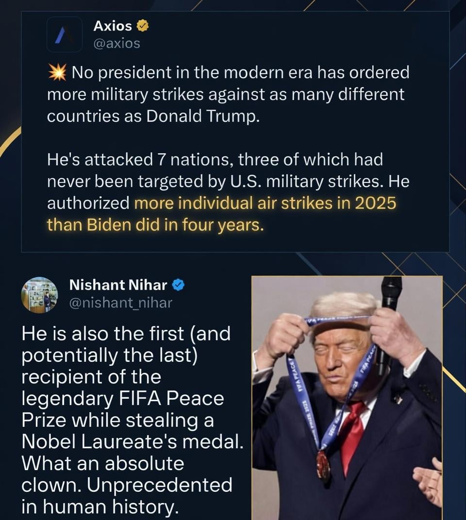Click the gold verified badge beside Axios
Viewport: 466px width, 520px height.
point(142,26)
